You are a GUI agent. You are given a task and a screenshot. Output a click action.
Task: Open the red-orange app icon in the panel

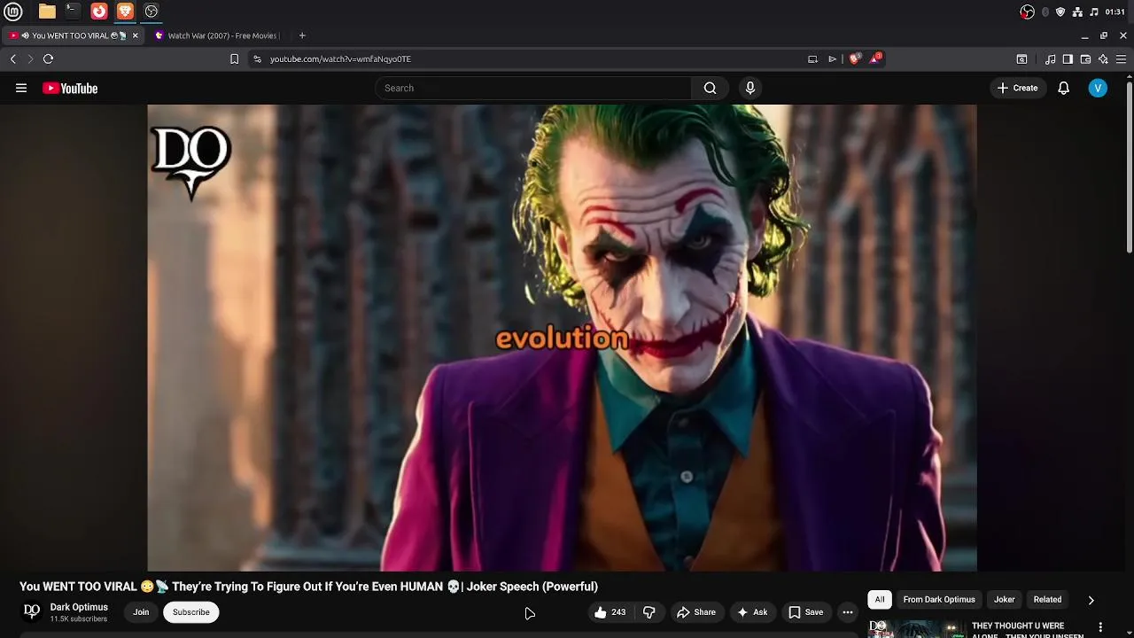(99, 12)
